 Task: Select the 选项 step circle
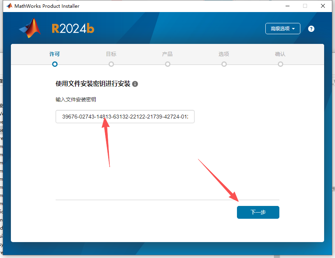point(224,64)
